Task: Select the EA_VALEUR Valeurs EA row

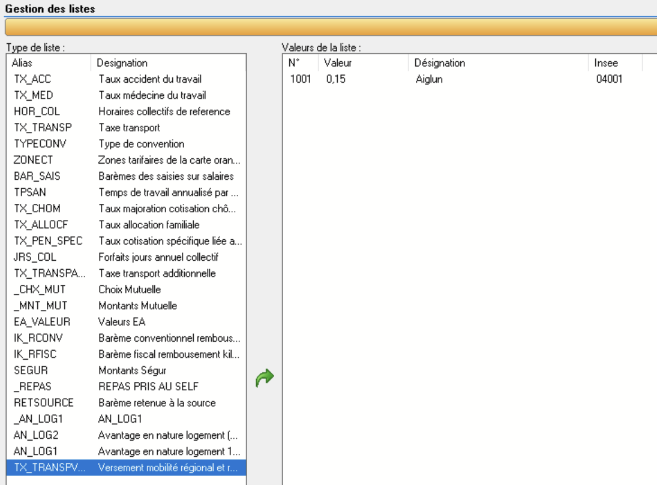Action: [x=127, y=322]
